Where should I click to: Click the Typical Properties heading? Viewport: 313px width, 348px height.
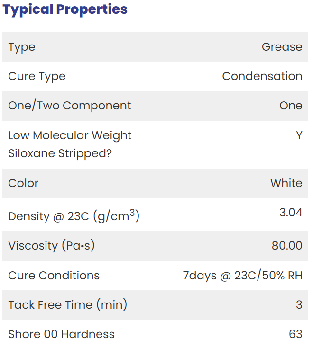coord(65,10)
